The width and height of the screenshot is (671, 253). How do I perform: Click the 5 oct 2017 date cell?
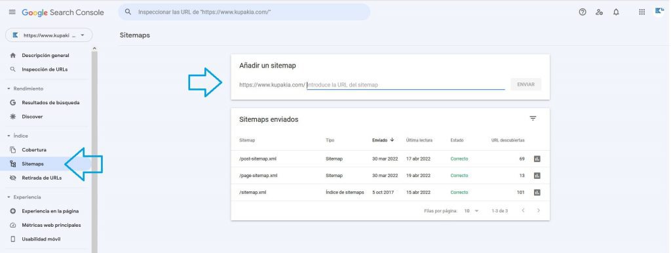point(383,193)
